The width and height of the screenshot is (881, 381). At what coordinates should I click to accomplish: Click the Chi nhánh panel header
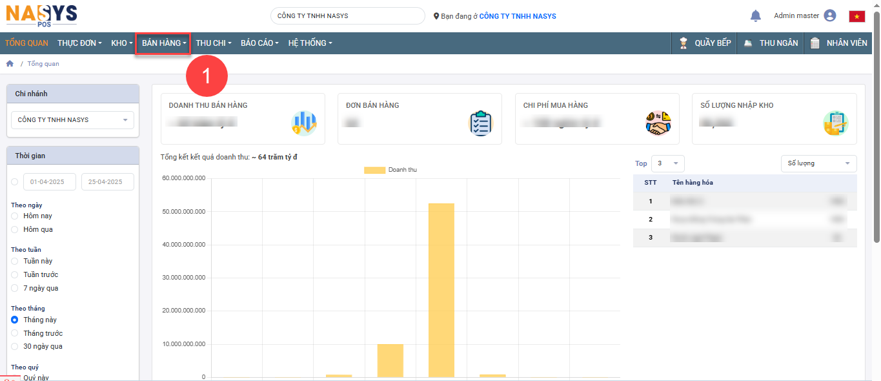coord(73,94)
